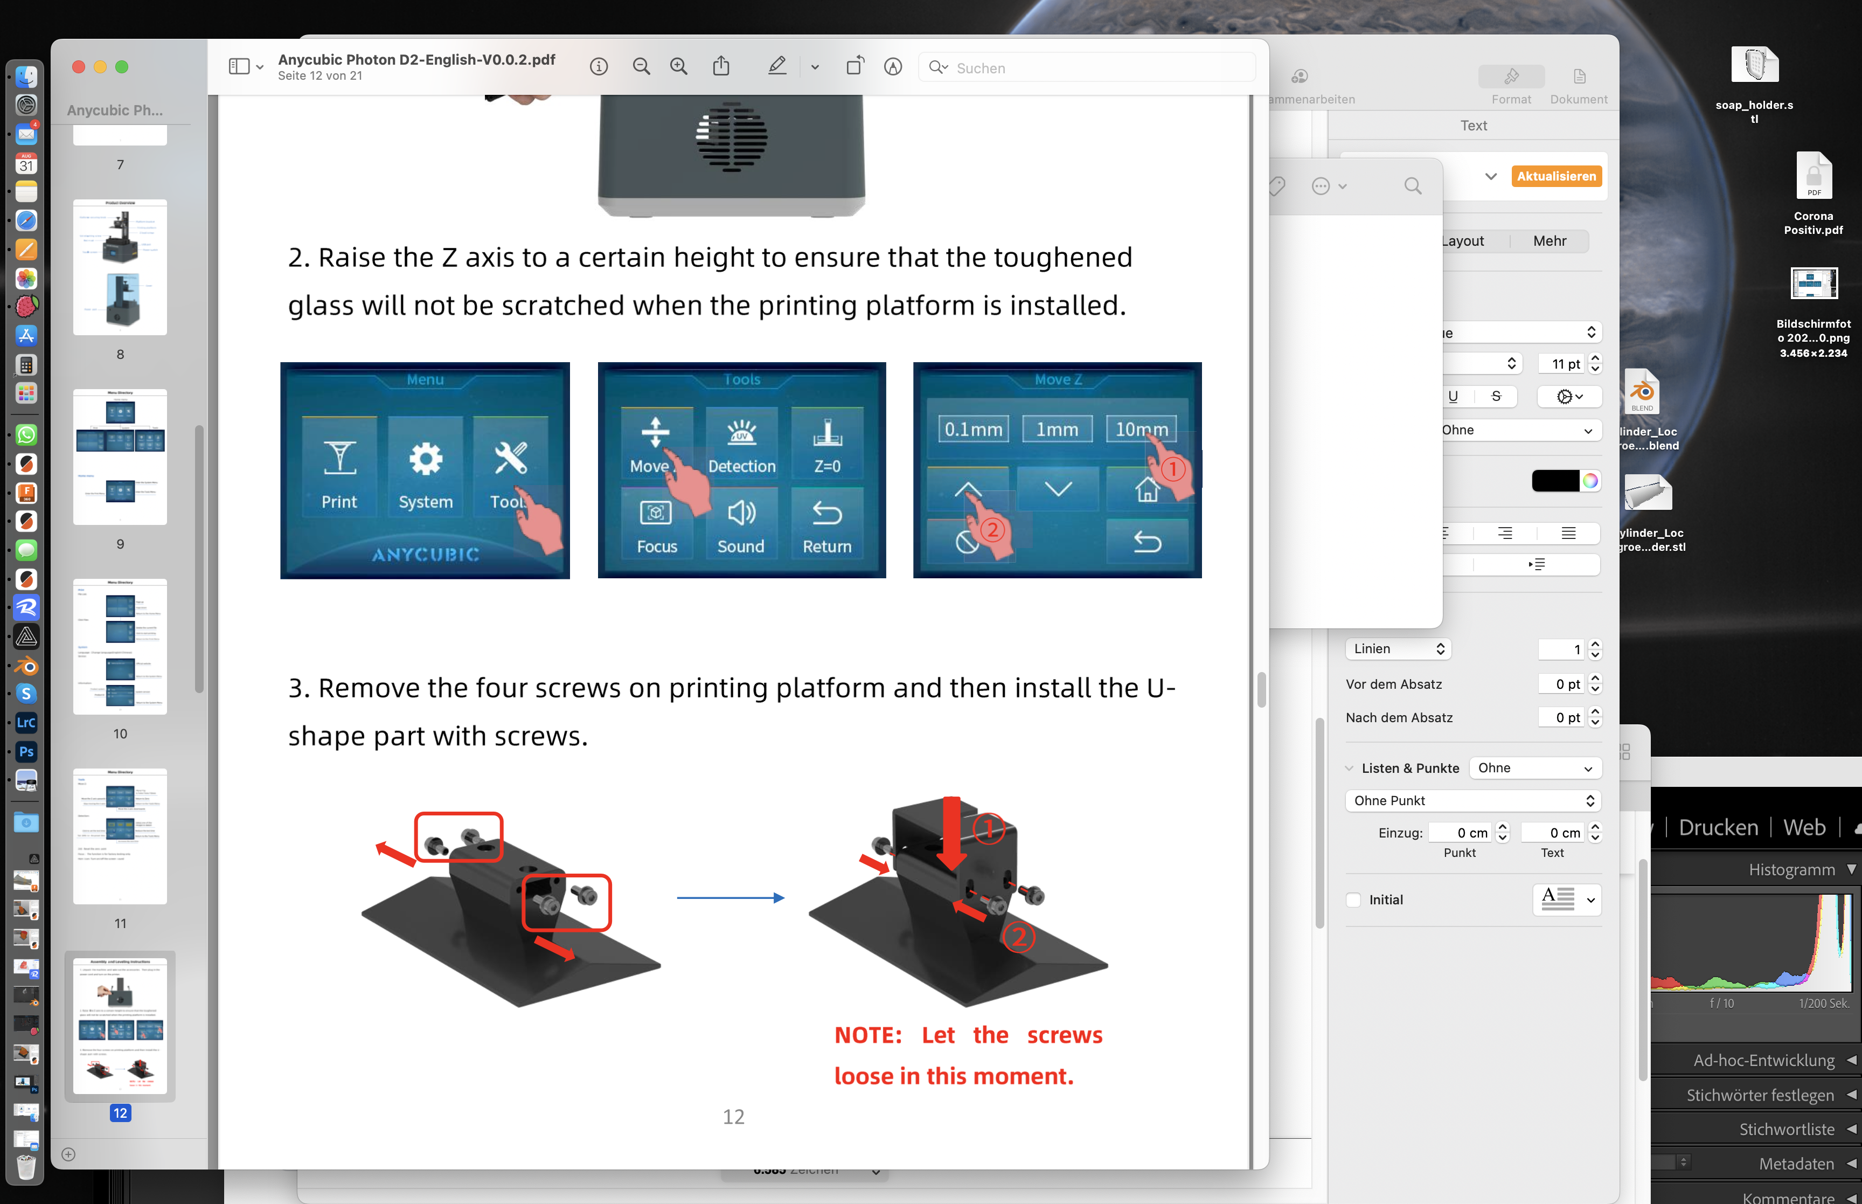Screen dimensions: 1862x1204
Task: Toggle strikethrough text style button
Action: point(1496,396)
